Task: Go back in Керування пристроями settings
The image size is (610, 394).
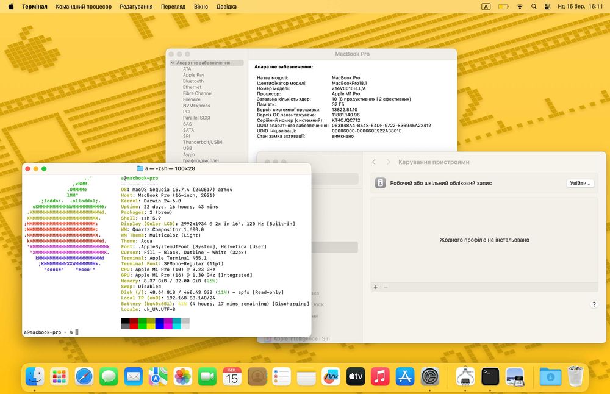Action: tap(374, 162)
